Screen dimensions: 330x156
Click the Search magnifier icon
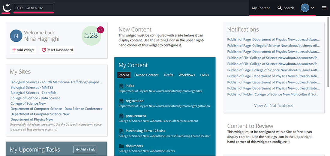pyautogui.click(x=280, y=8)
